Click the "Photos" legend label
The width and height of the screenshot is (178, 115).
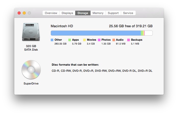pyautogui.click(x=106, y=40)
